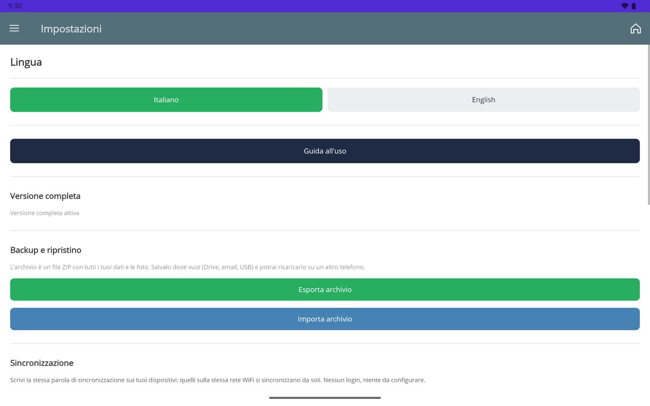The image size is (650, 406).
Task: Click the ZIP archive description text
Action: click(x=187, y=267)
